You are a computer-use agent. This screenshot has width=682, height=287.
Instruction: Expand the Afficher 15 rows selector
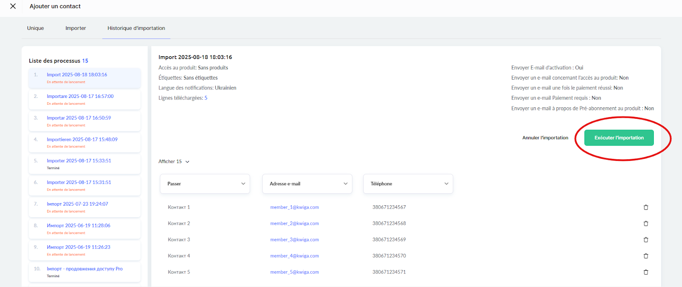(174, 162)
